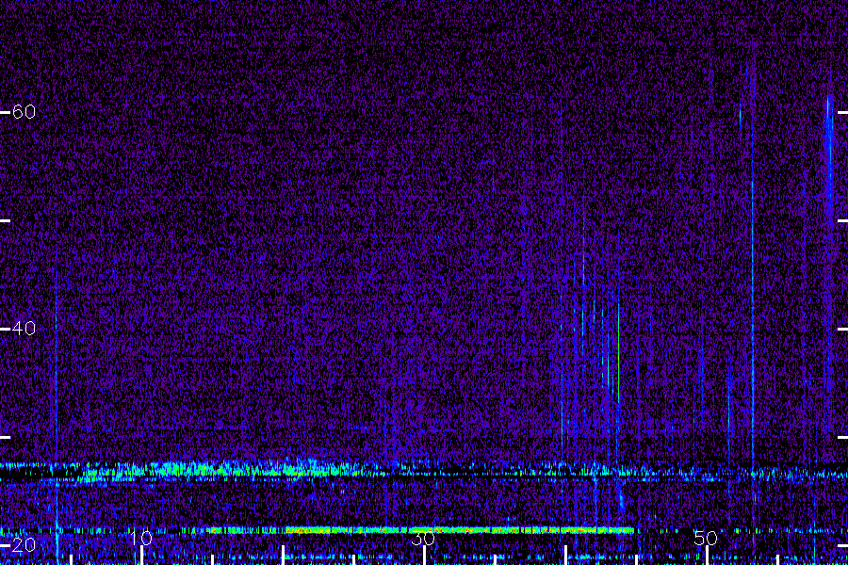Click the 10 label on the horizontal axis
The width and height of the screenshot is (848, 565).
[141, 538]
